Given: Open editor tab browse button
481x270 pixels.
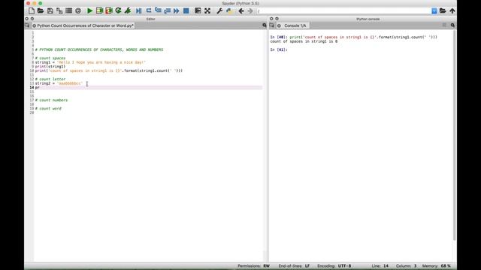Looking at the screenshot, I should (x=27, y=25).
